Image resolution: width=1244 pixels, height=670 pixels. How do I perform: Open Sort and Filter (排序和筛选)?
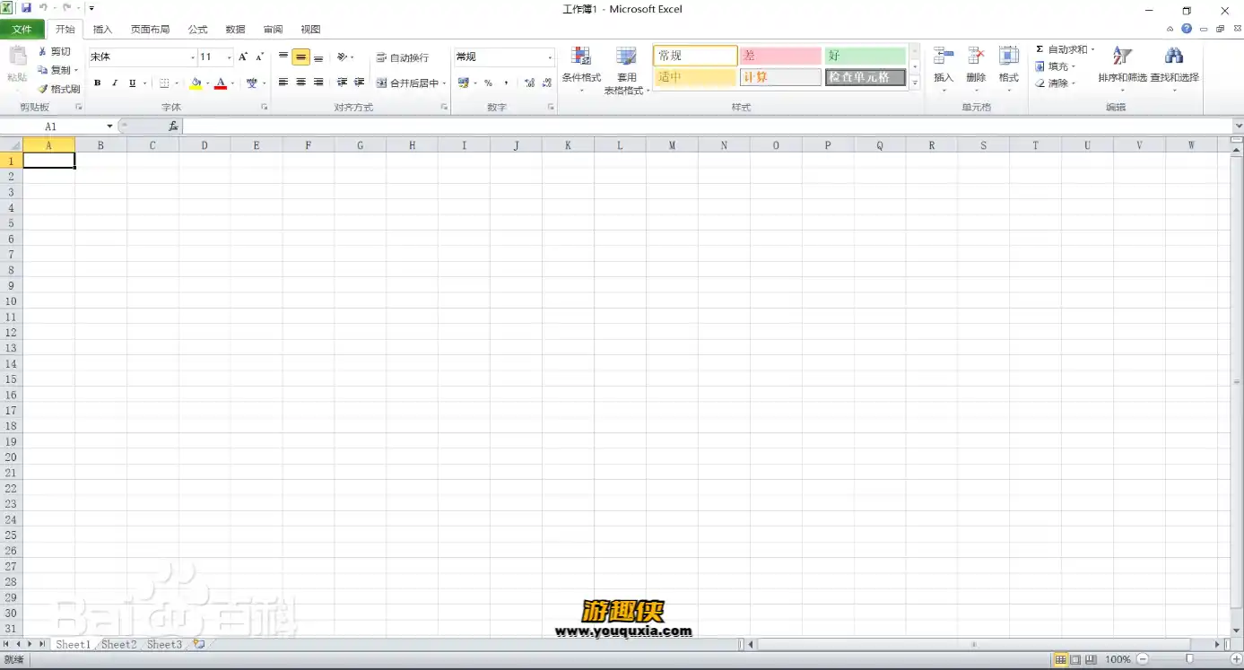point(1122,67)
